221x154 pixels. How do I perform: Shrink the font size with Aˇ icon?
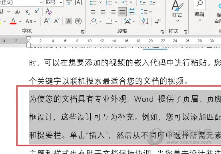(57, 21)
